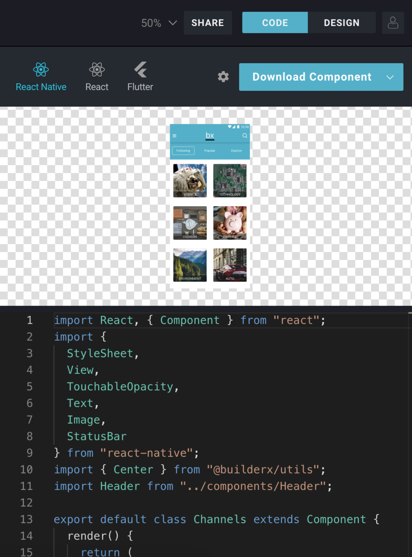412x557 pixels.
Task: Click the Image import in code
Action: (x=83, y=420)
